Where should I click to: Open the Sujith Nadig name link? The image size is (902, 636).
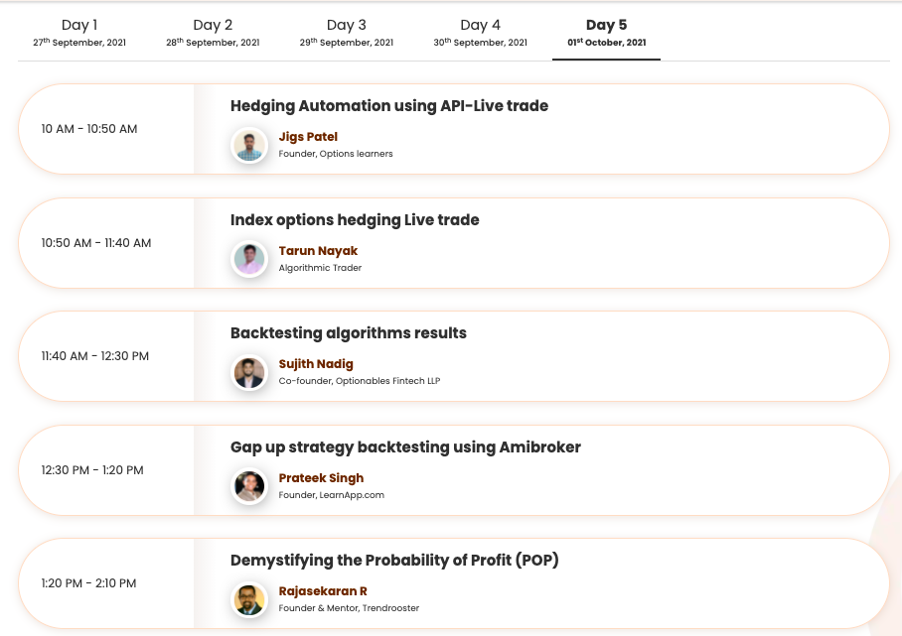[x=316, y=364]
